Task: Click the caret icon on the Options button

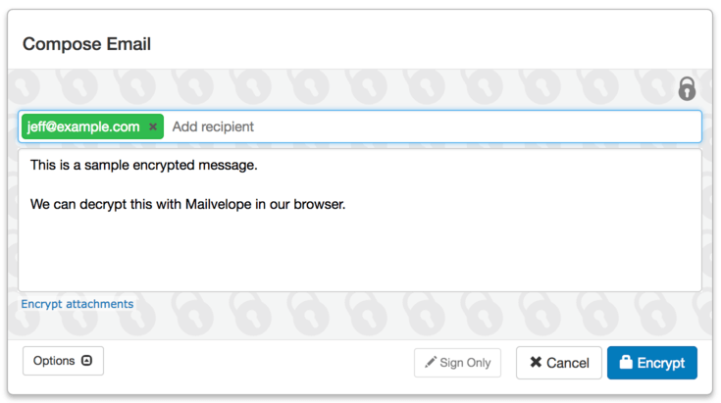Action: [86, 360]
